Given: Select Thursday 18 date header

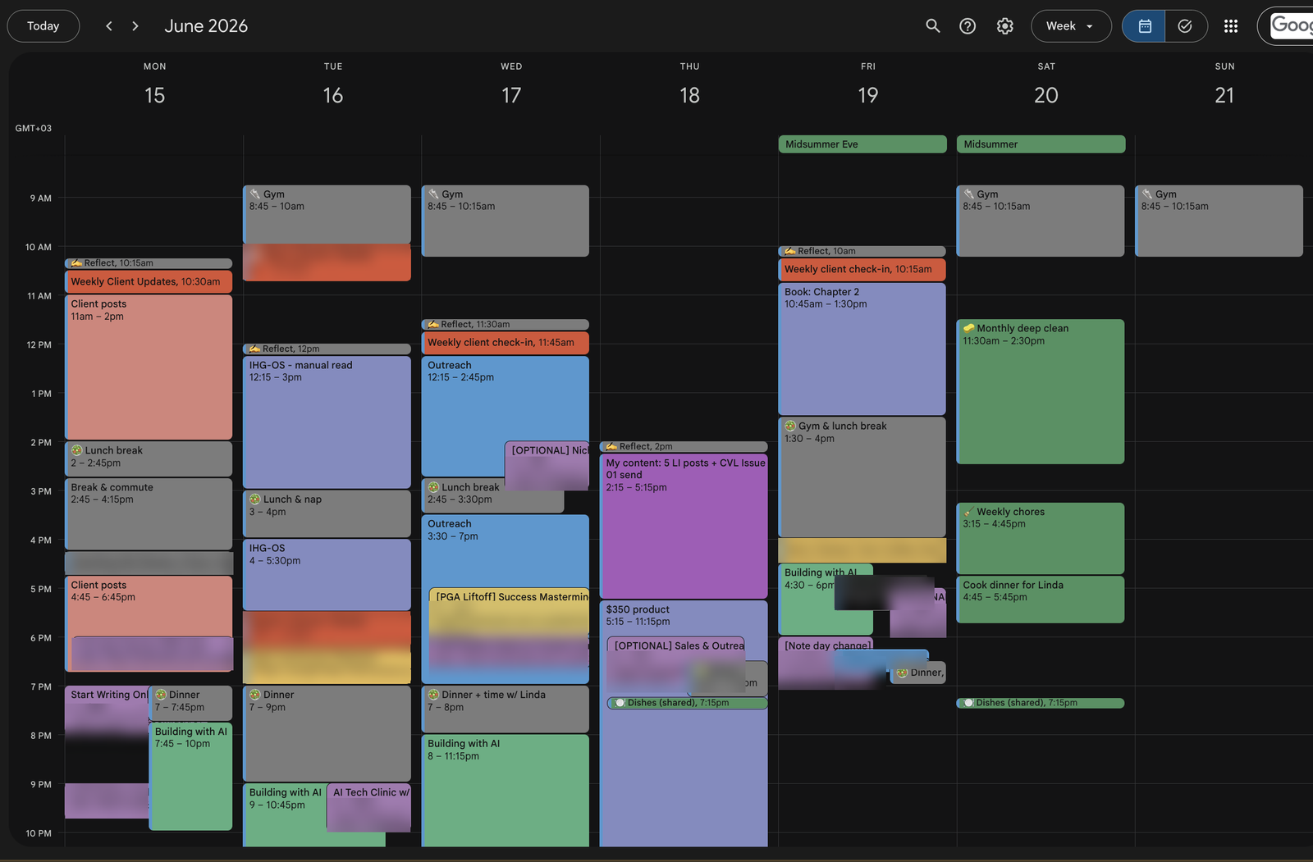Looking at the screenshot, I should coord(689,95).
